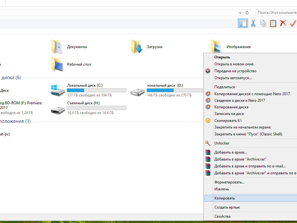The image size is (297, 223).
Task: Choose Добавить в архив "Archive.rar" и отправить
Action: [251, 173]
